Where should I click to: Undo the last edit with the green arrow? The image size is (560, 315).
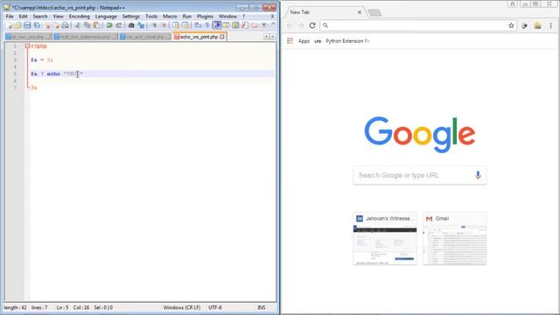click(x=108, y=25)
